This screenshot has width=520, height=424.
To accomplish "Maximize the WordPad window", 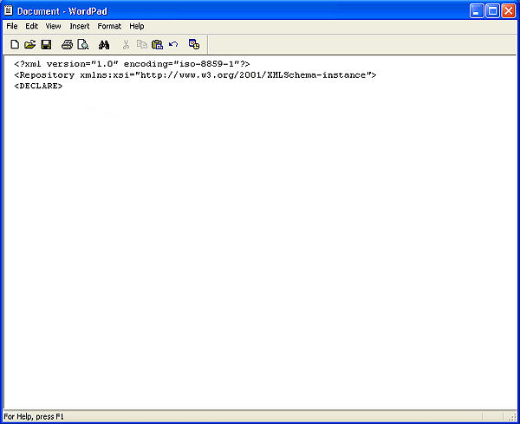I will [492, 11].
